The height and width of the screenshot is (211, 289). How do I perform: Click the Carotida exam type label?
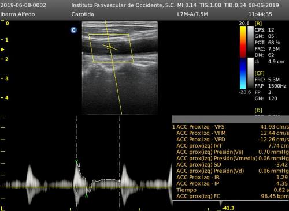[x=83, y=14]
